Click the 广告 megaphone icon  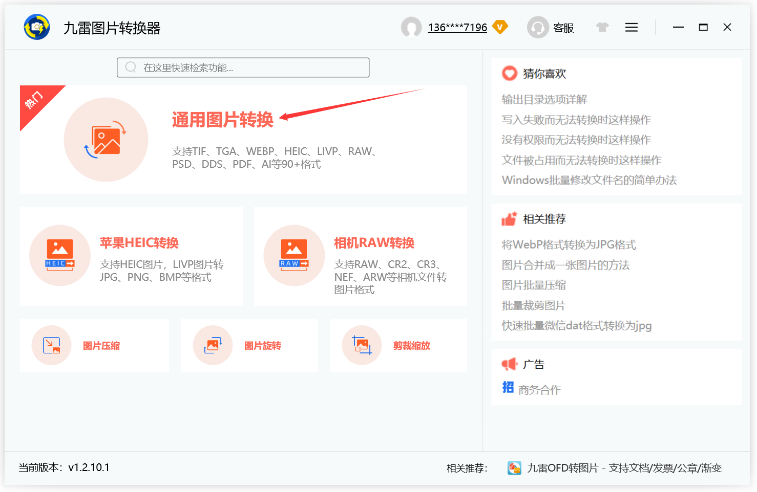click(x=510, y=364)
